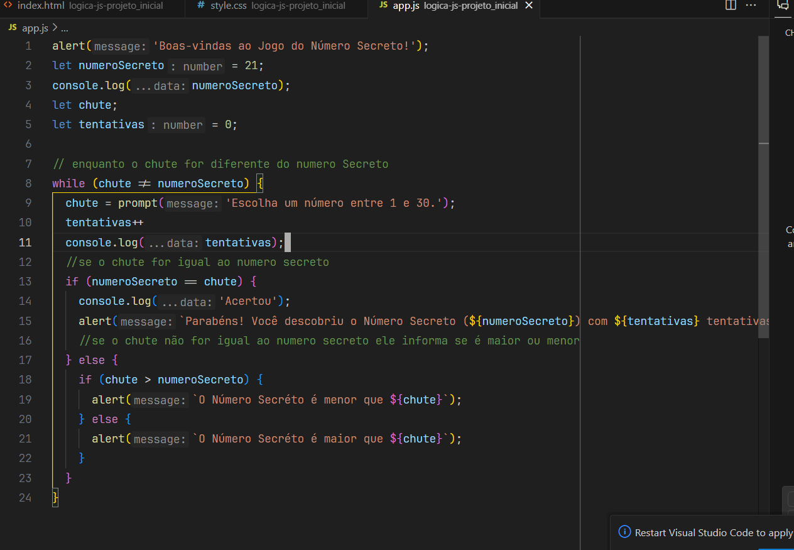
Task: Click ${tentativas} placeholder on line 15
Action: (656, 321)
